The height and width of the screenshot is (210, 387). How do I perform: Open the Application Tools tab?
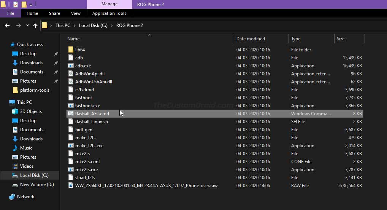point(109,13)
